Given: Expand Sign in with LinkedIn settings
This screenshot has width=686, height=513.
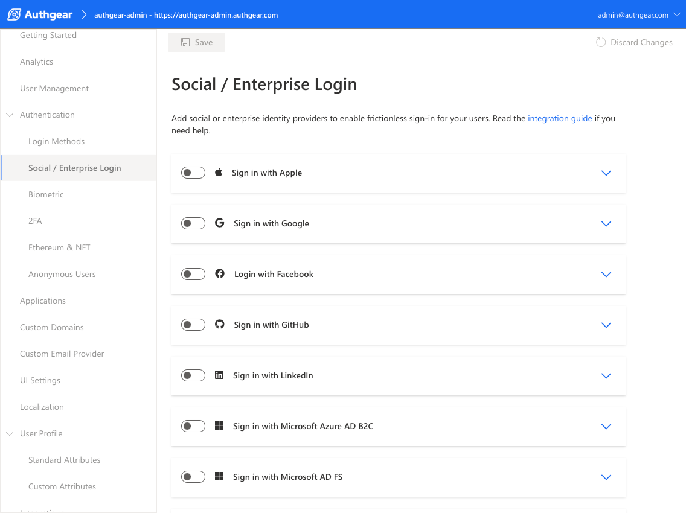Looking at the screenshot, I should pyautogui.click(x=606, y=375).
